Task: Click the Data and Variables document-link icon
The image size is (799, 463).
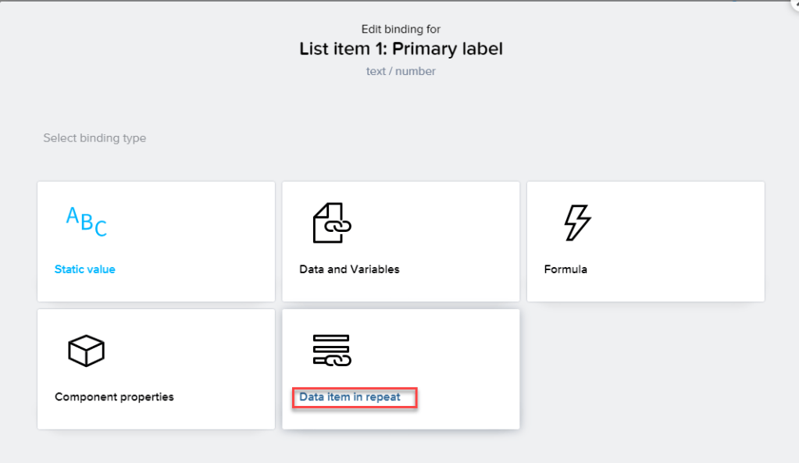Action: pyautogui.click(x=332, y=223)
